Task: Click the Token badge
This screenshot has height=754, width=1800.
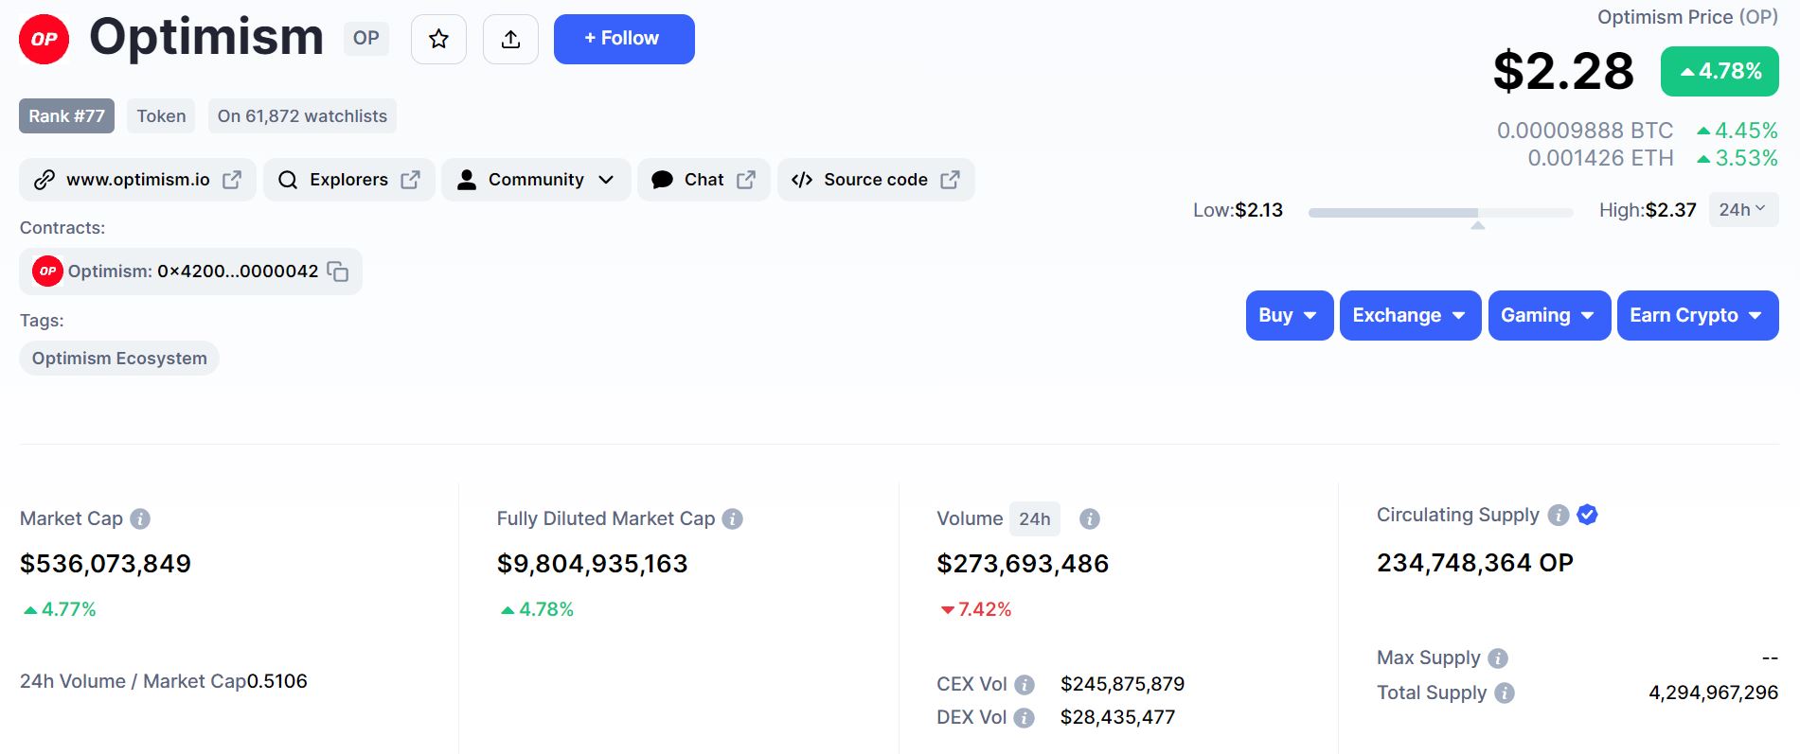Action: (x=161, y=116)
